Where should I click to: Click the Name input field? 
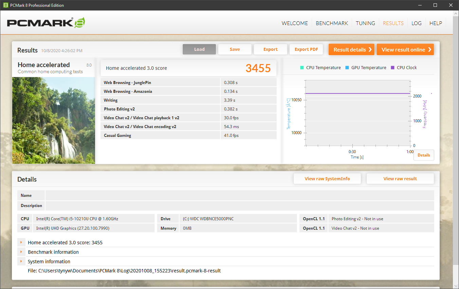click(240, 195)
